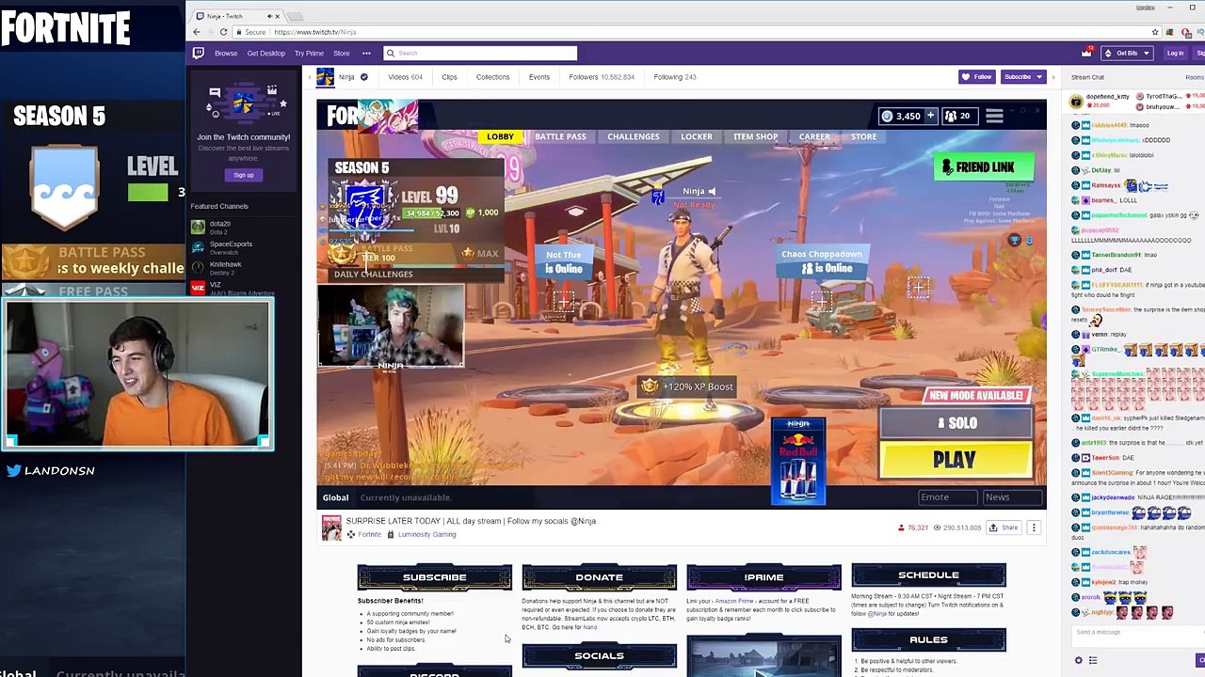Open the stream three-dot options menu

(1034, 527)
